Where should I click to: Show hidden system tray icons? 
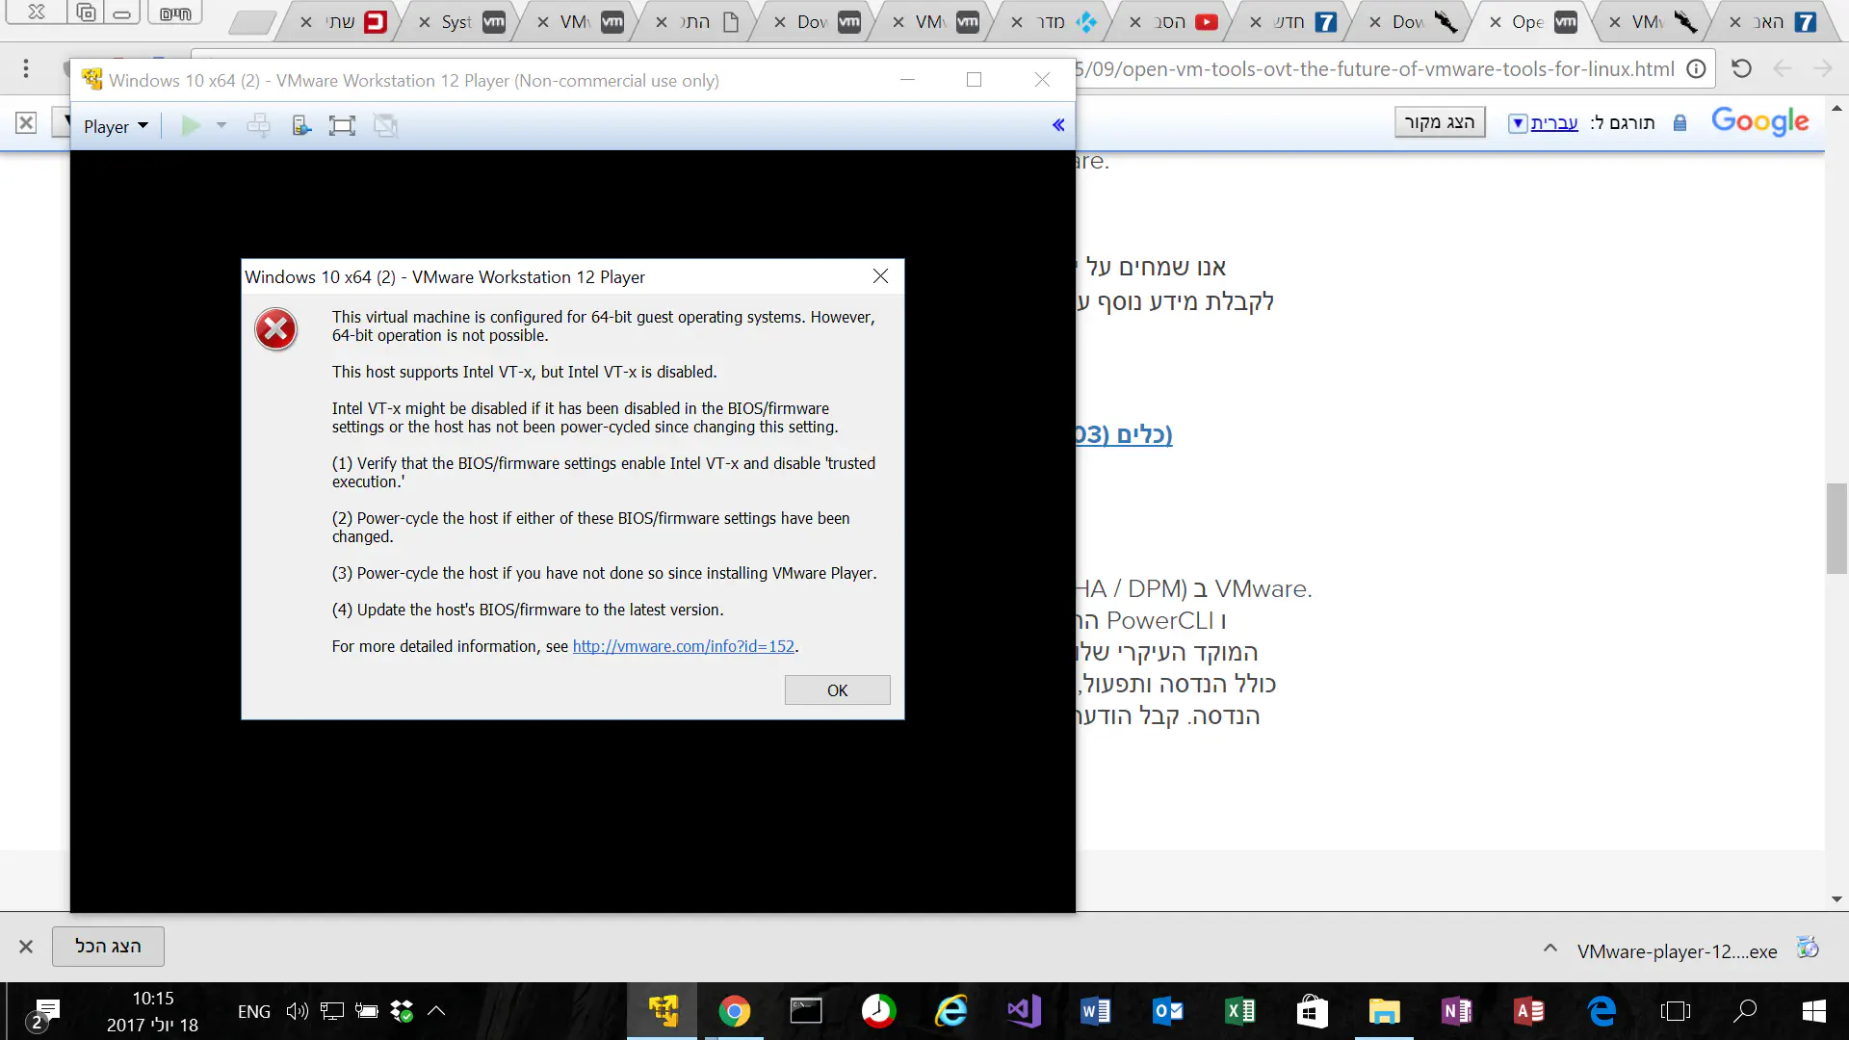(436, 1011)
